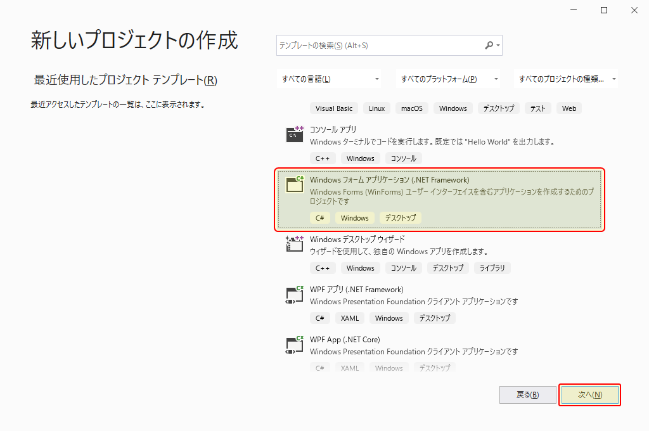The height and width of the screenshot is (431, 649).
Task: Click the Linux tag
Action: click(x=376, y=108)
